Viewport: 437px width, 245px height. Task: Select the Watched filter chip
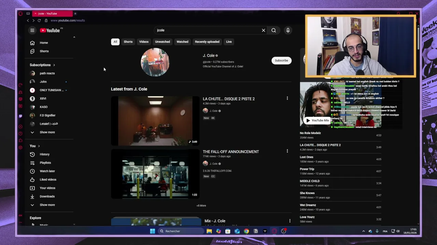pos(182,42)
